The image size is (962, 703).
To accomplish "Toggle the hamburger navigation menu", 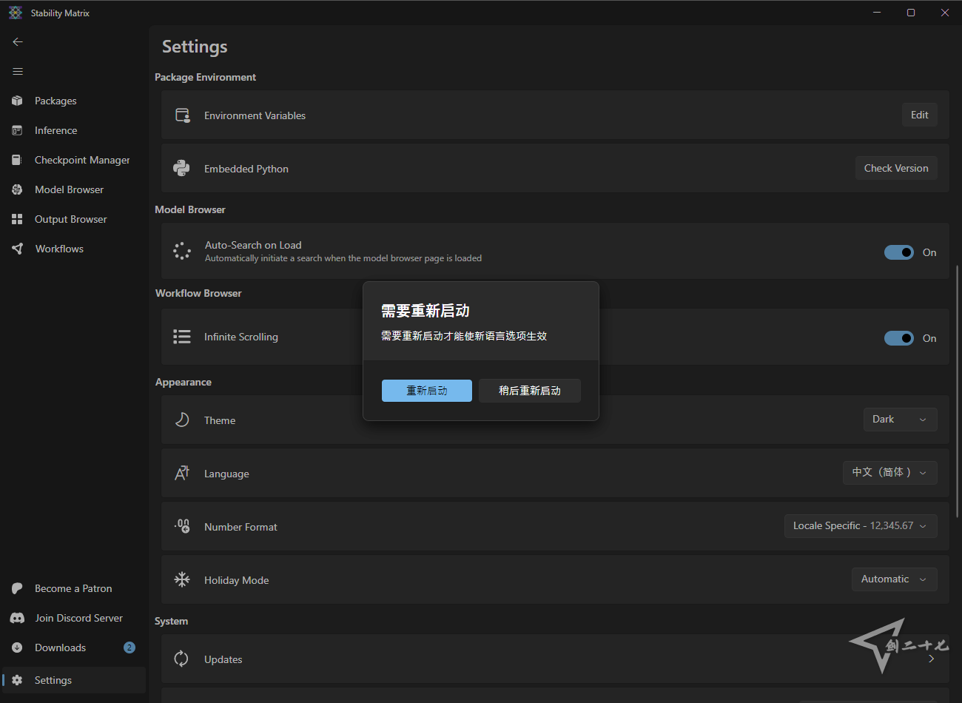I will pos(18,72).
